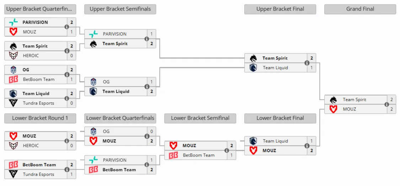Viewport: 400px width, 186px height.
Task: Select the Grand Final header
Action: tap(360, 9)
